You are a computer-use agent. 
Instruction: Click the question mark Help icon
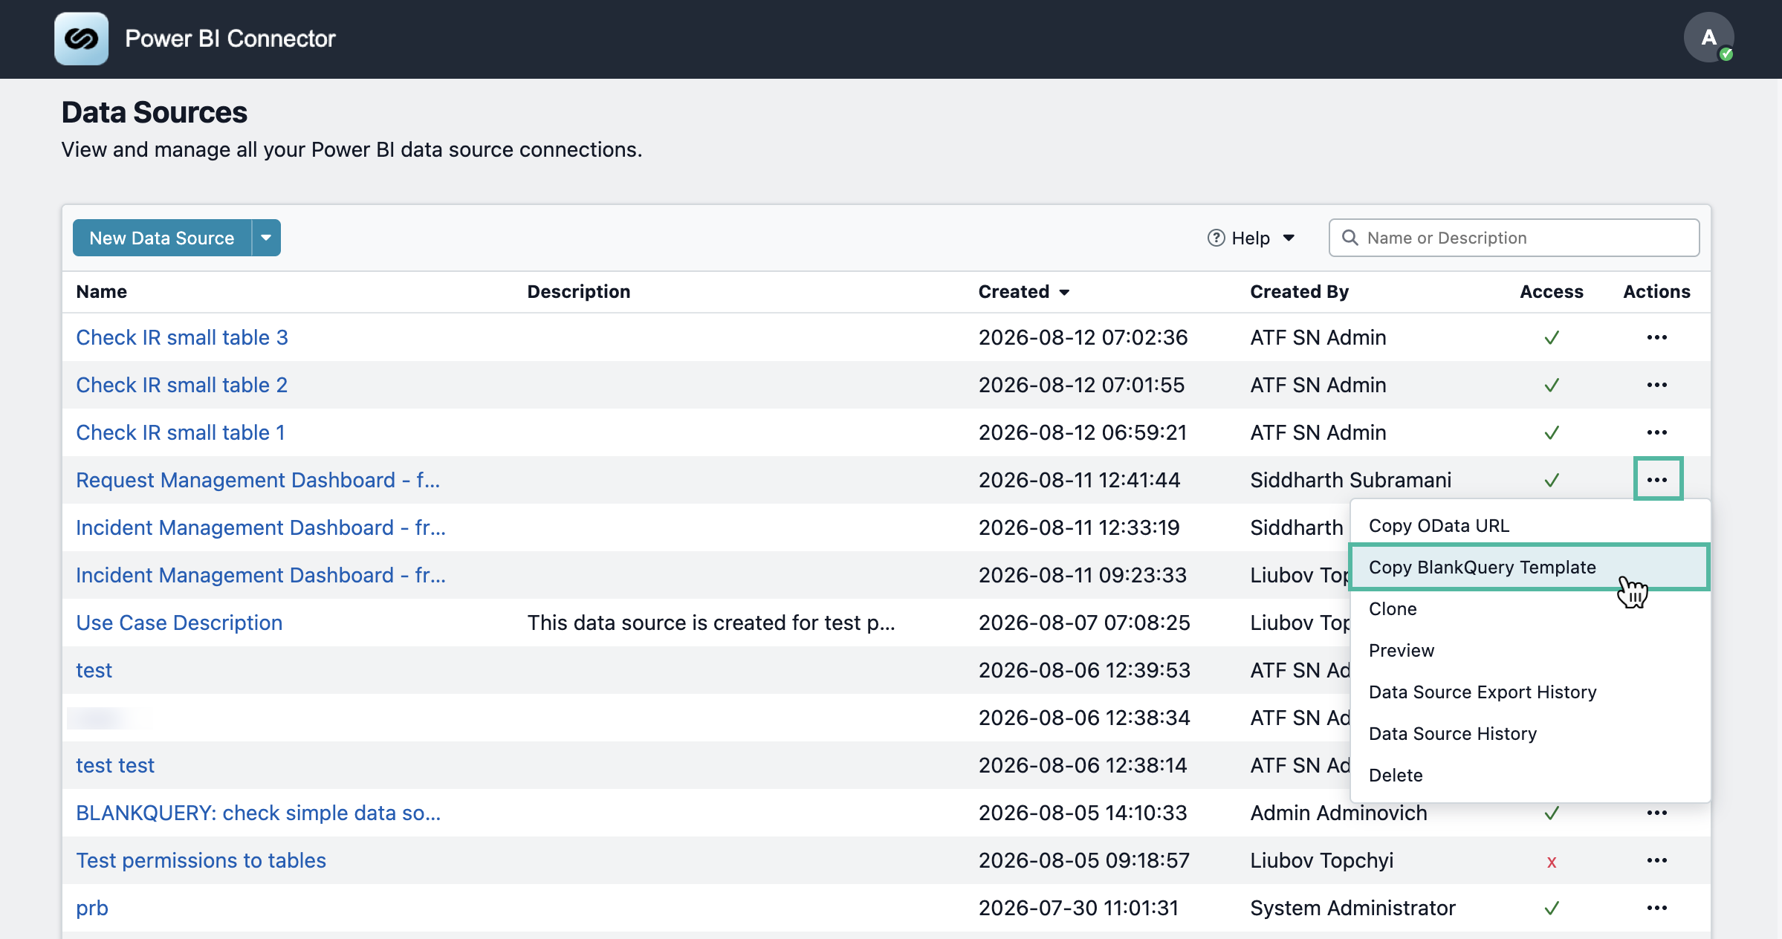pyautogui.click(x=1216, y=238)
